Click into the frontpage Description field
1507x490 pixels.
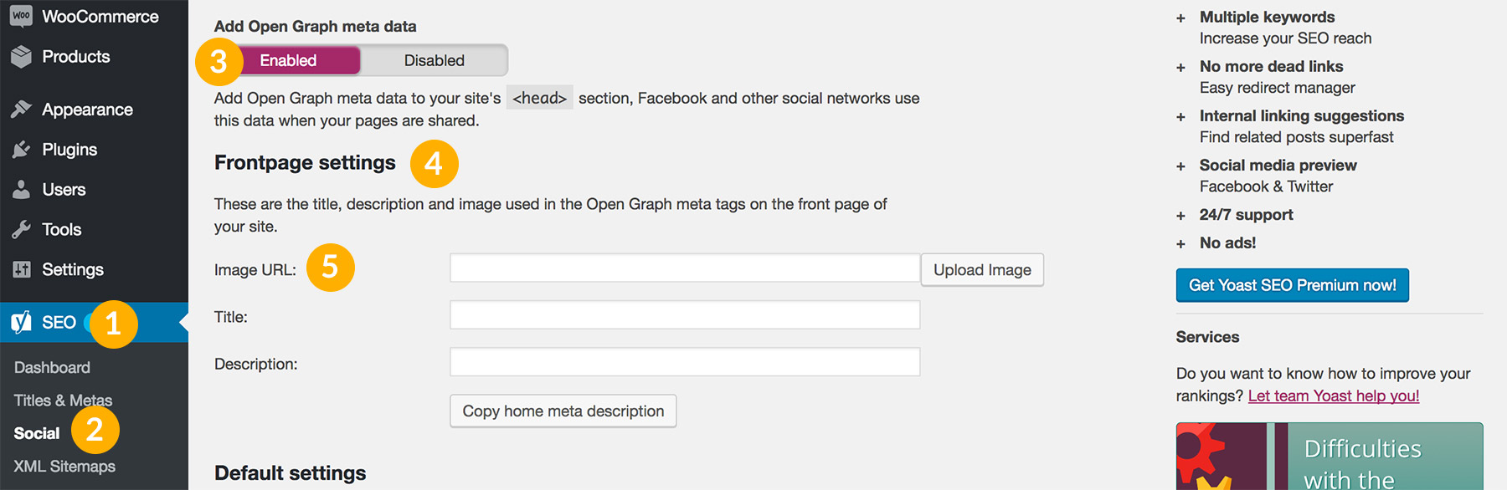[684, 362]
